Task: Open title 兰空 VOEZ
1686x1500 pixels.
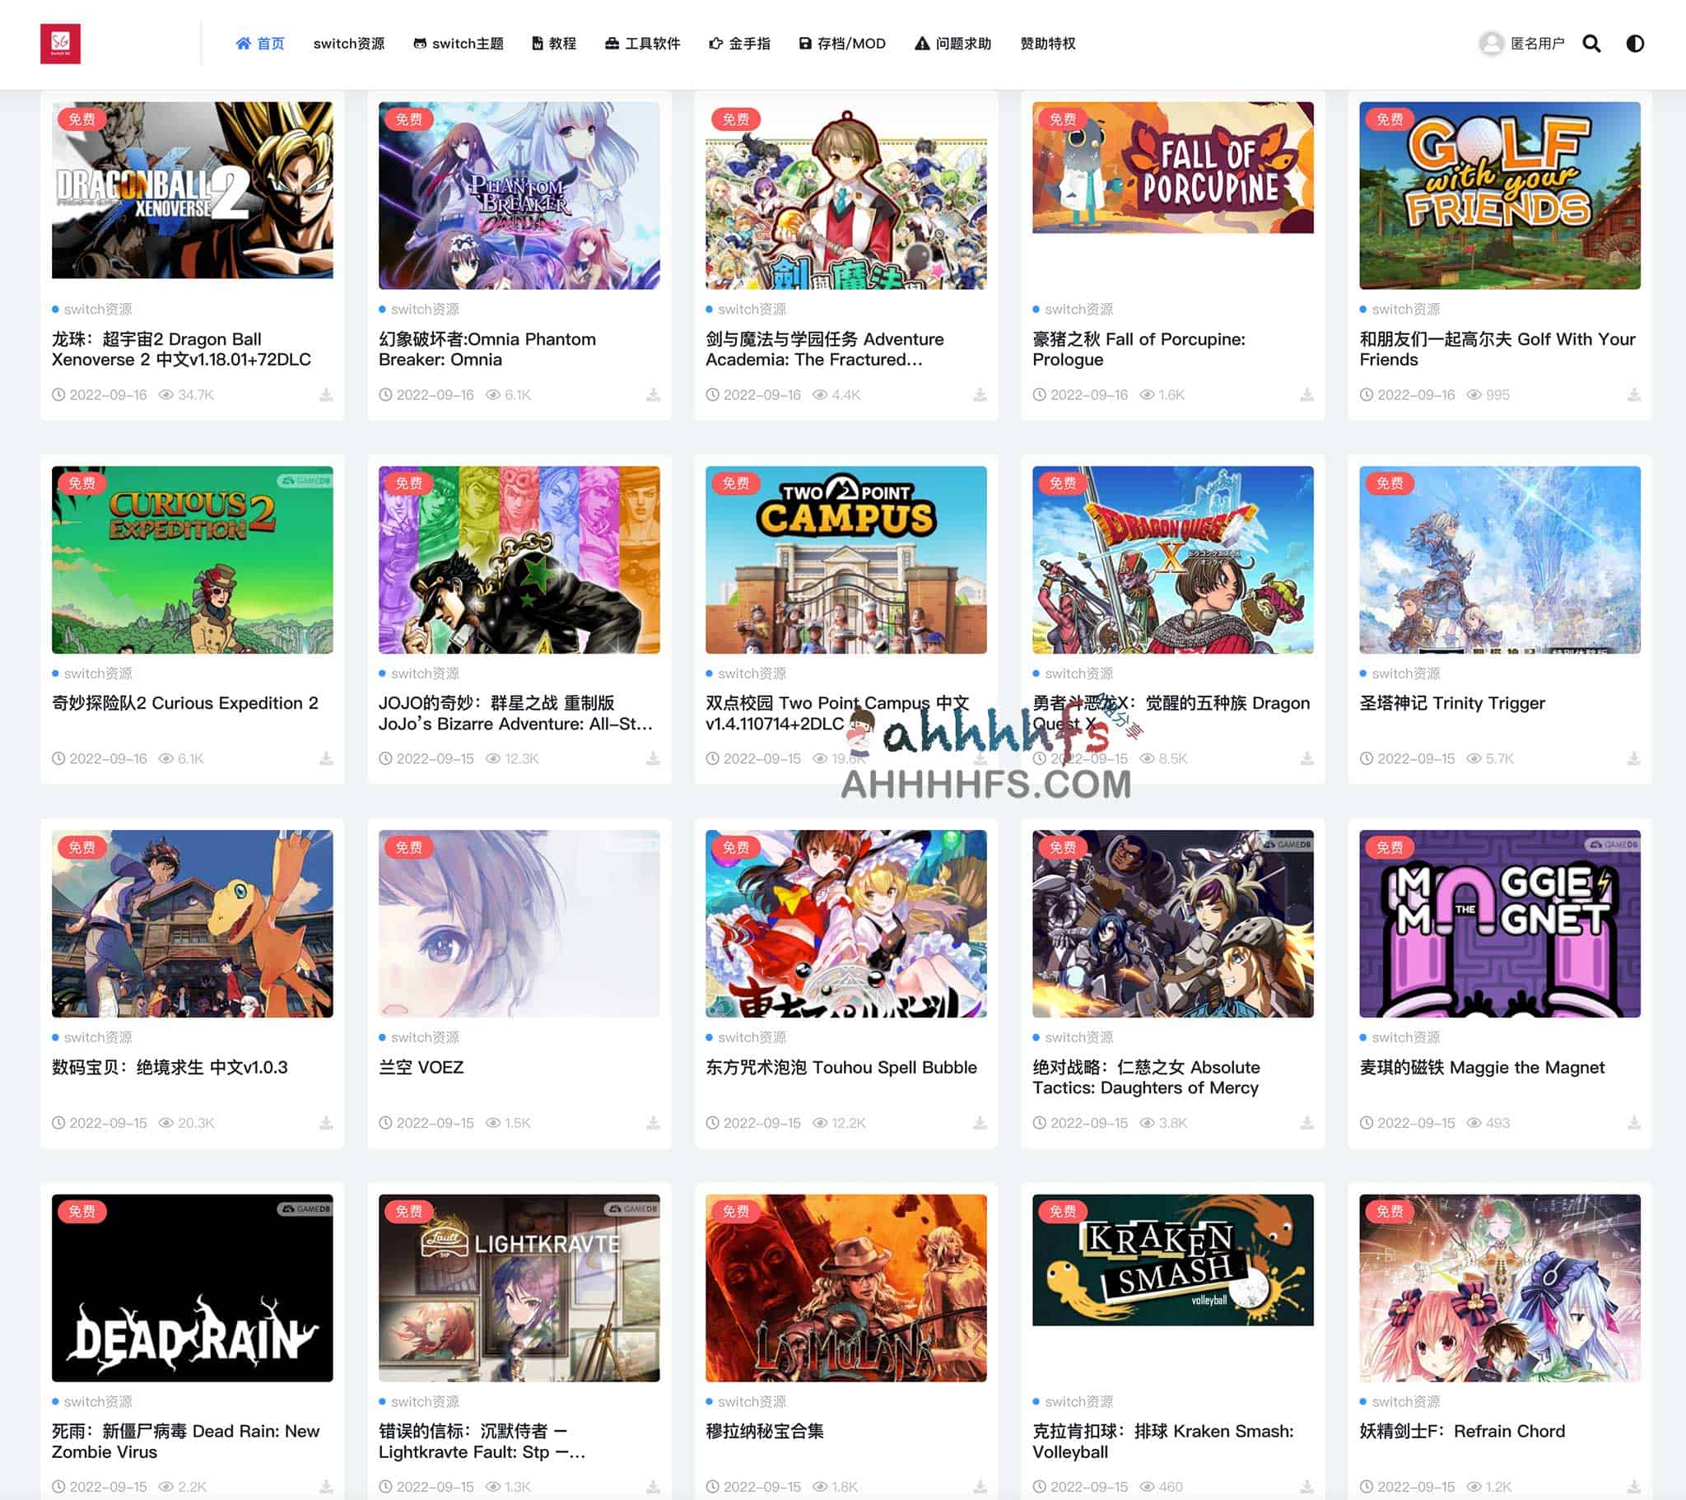Action: point(421,1068)
